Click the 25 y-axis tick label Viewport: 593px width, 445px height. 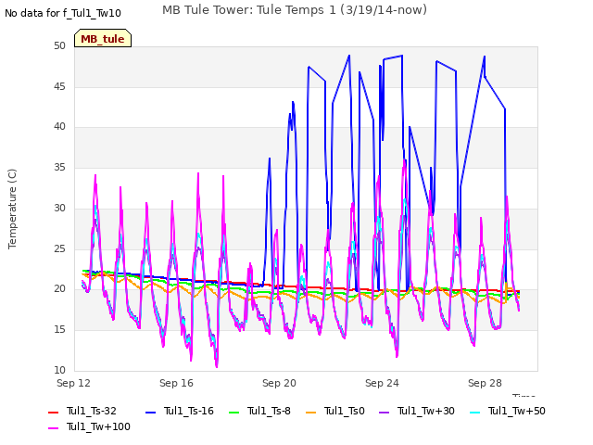point(59,248)
